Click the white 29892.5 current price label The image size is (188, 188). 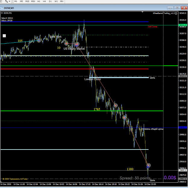click(183, 170)
